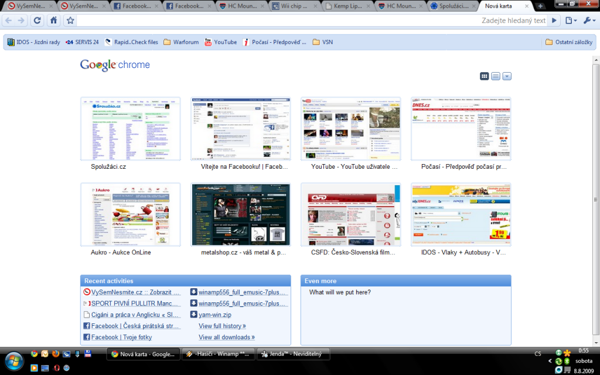Open the new tab page options dropdown
600x375 pixels.
[507, 76]
